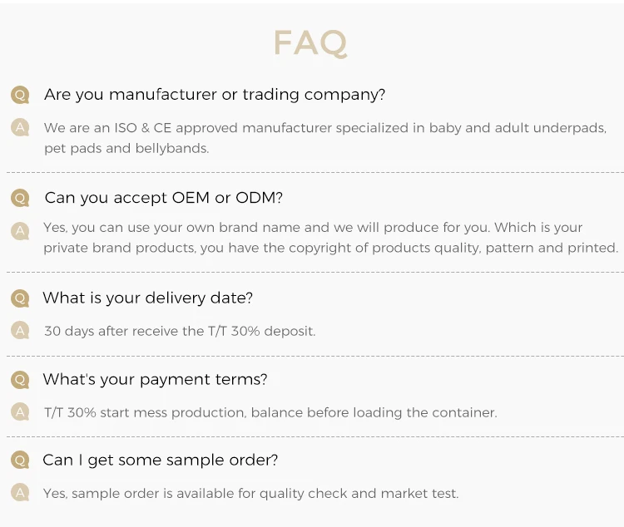This screenshot has width=624, height=527.
Task: Click the Q icon next to OEM or ODM question
Action: [x=20, y=198]
